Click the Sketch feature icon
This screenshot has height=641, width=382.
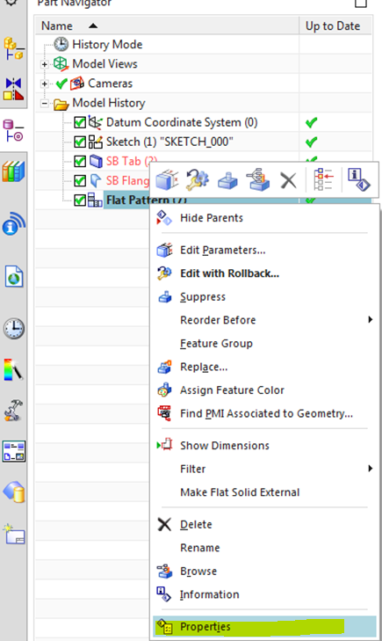pos(96,142)
